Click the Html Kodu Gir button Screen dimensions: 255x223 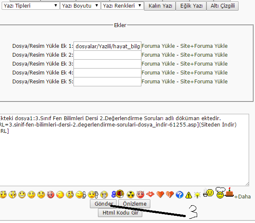point(120,213)
